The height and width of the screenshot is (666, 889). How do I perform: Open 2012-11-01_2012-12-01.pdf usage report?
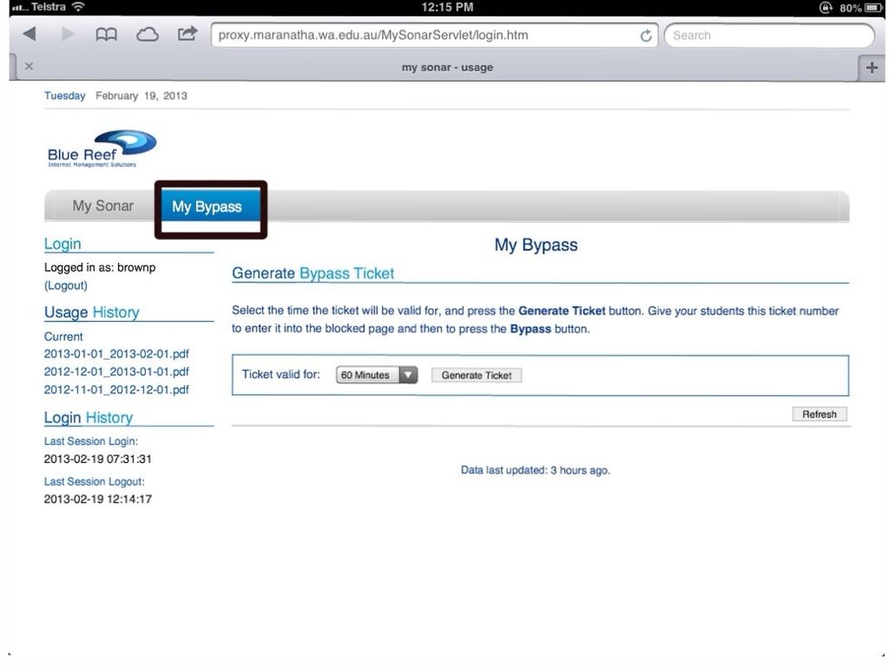pos(116,390)
